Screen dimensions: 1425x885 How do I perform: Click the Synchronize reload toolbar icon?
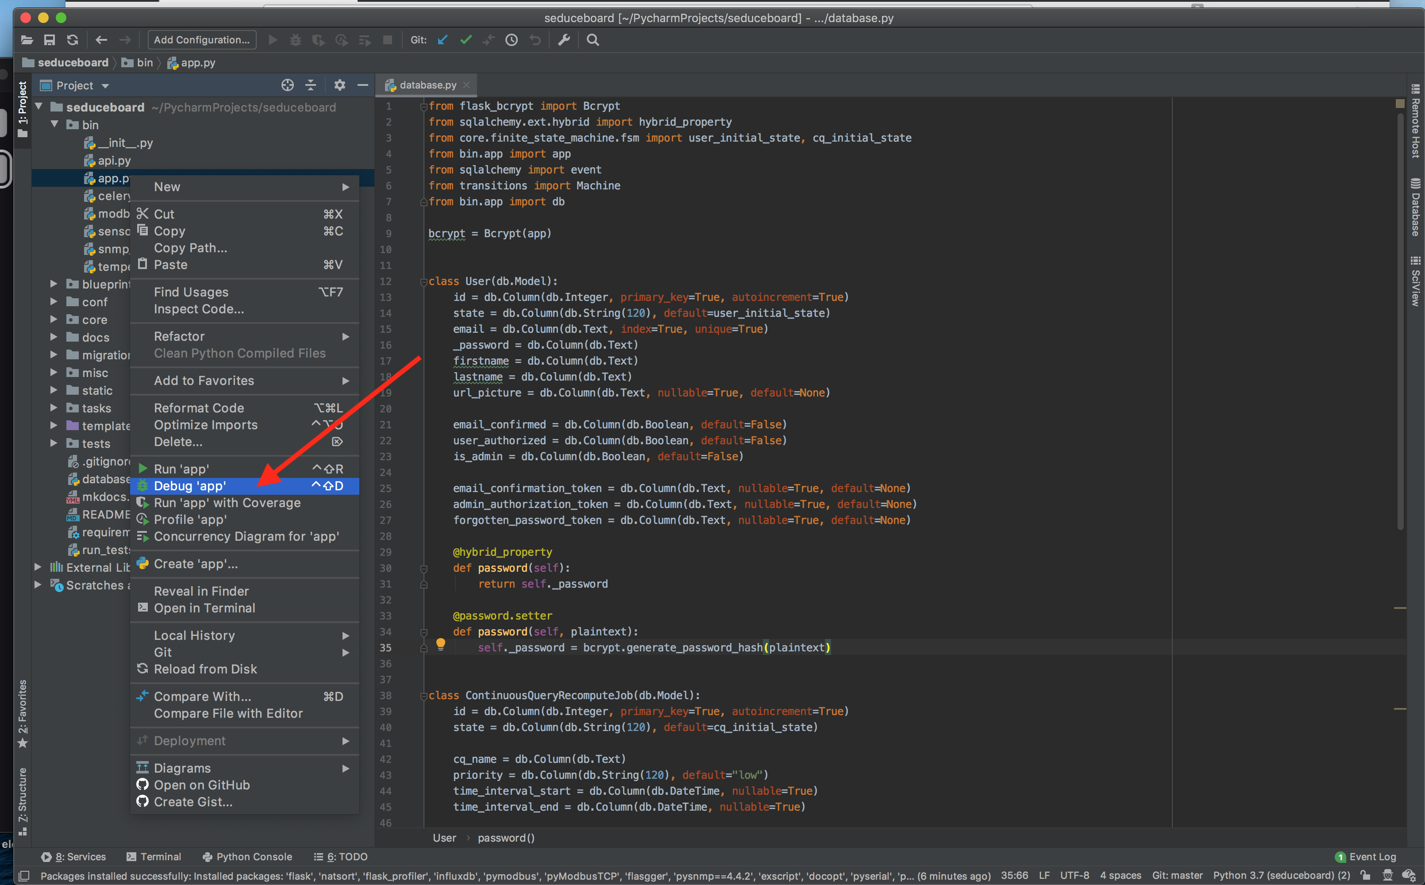coord(73,40)
